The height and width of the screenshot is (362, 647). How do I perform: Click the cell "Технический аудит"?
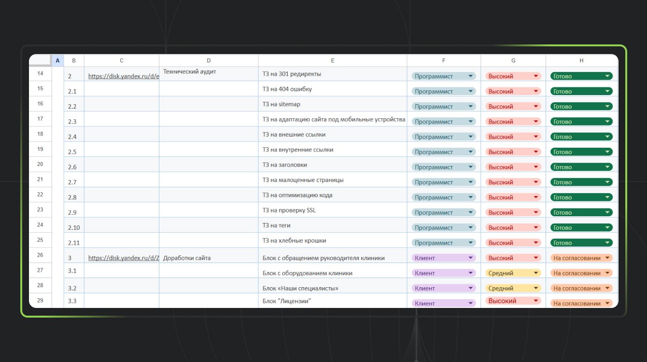[x=189, y=72]
